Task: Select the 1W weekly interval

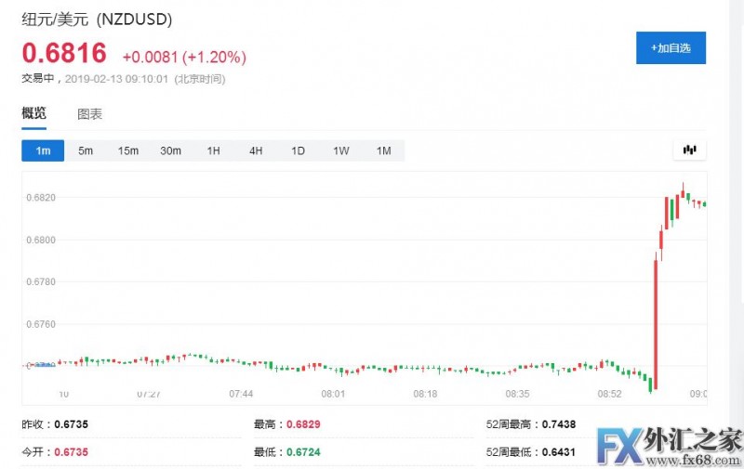Action: (x=340, y=150)
